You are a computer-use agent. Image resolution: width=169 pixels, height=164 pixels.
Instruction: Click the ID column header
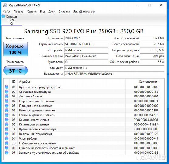click(14, 82)
